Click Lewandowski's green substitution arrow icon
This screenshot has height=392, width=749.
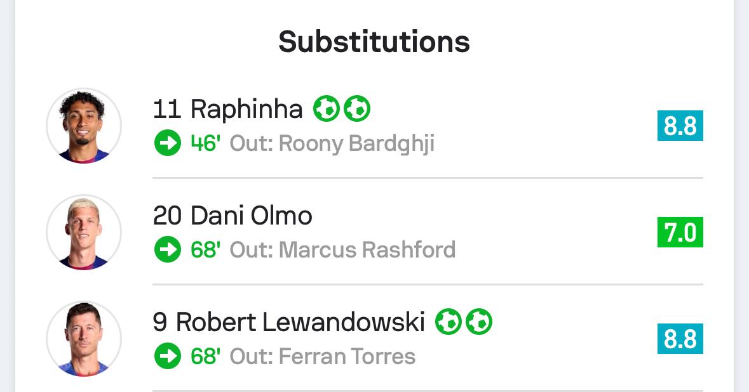(x=168, y=356)
